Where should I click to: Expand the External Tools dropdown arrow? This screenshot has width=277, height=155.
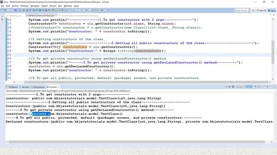49,10
